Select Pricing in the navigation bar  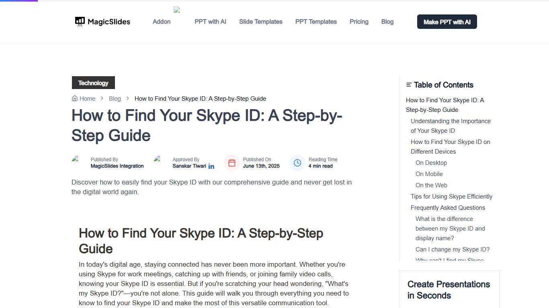[x=359, y=22]
